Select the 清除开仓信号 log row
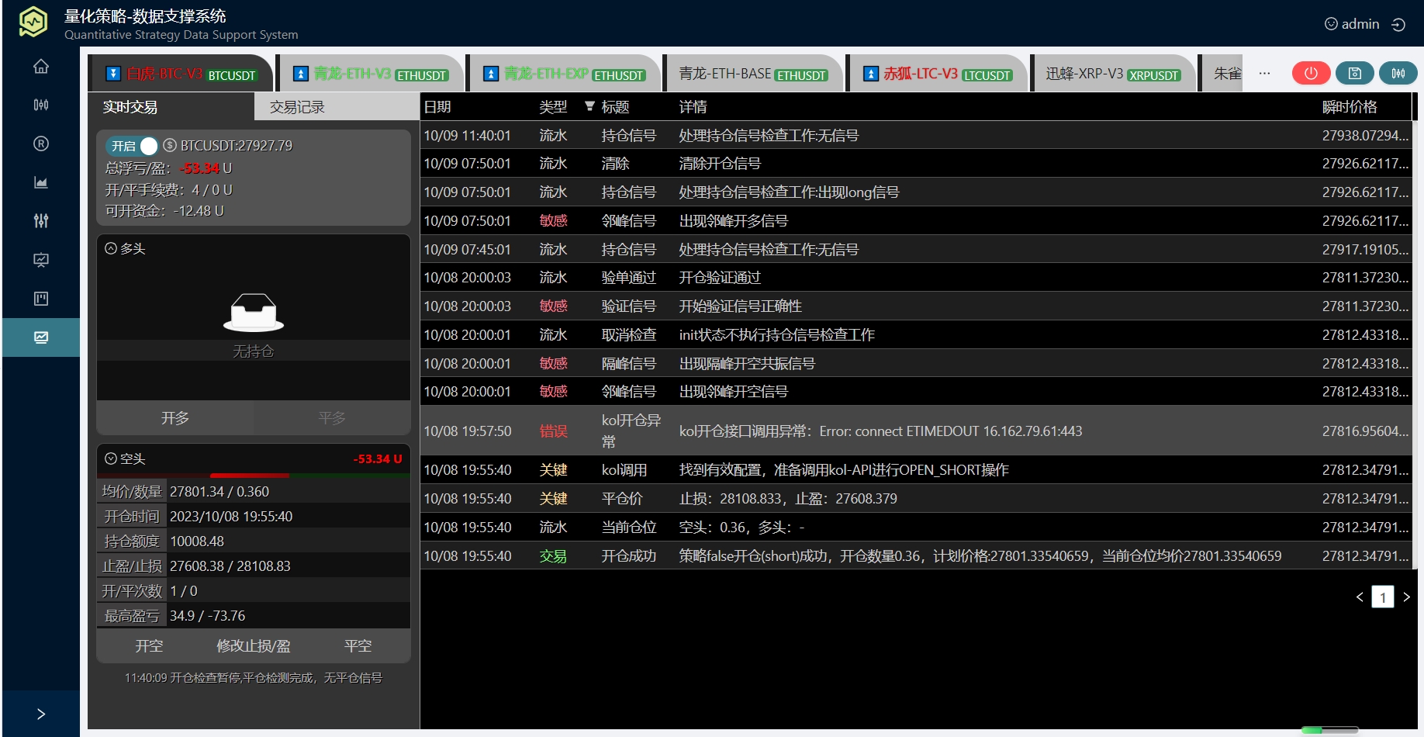Image resolution: width=1424 pixels, height=737 pixels. click(916, 164)
